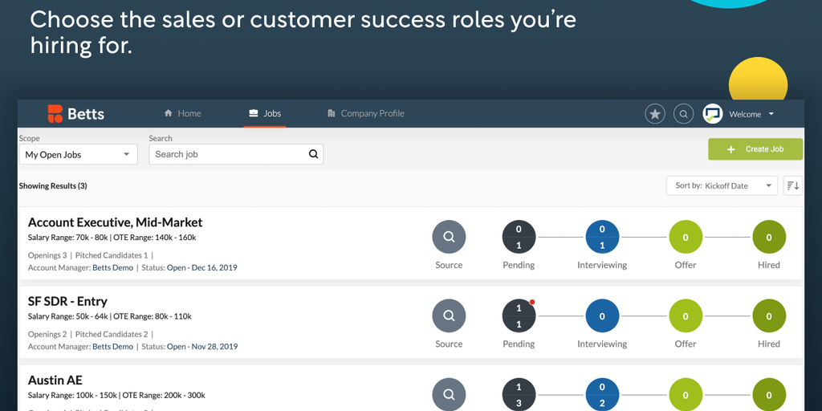View Pending candidates for SF SDR - Entry

(519, 316)
